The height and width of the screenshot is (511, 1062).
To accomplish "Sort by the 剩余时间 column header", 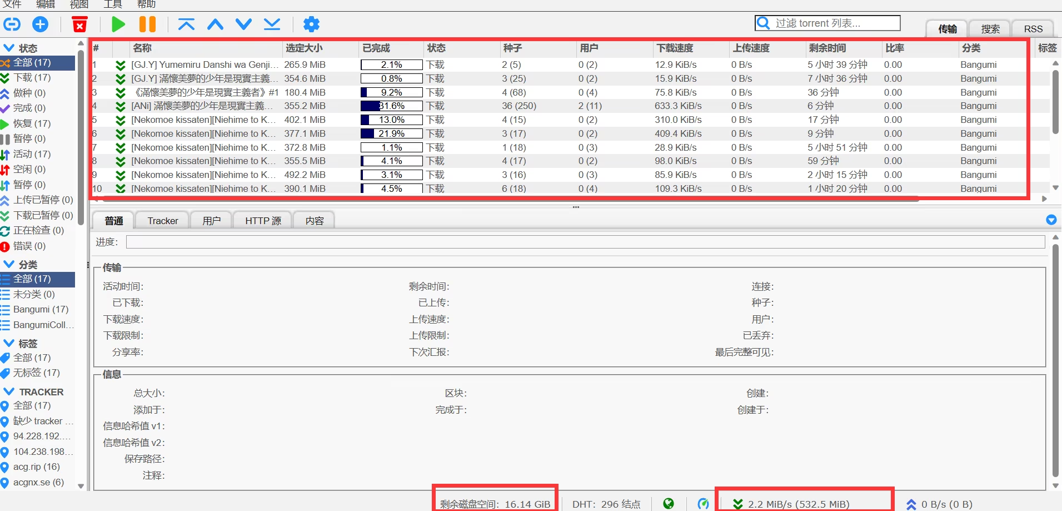I will pos(827,48).
